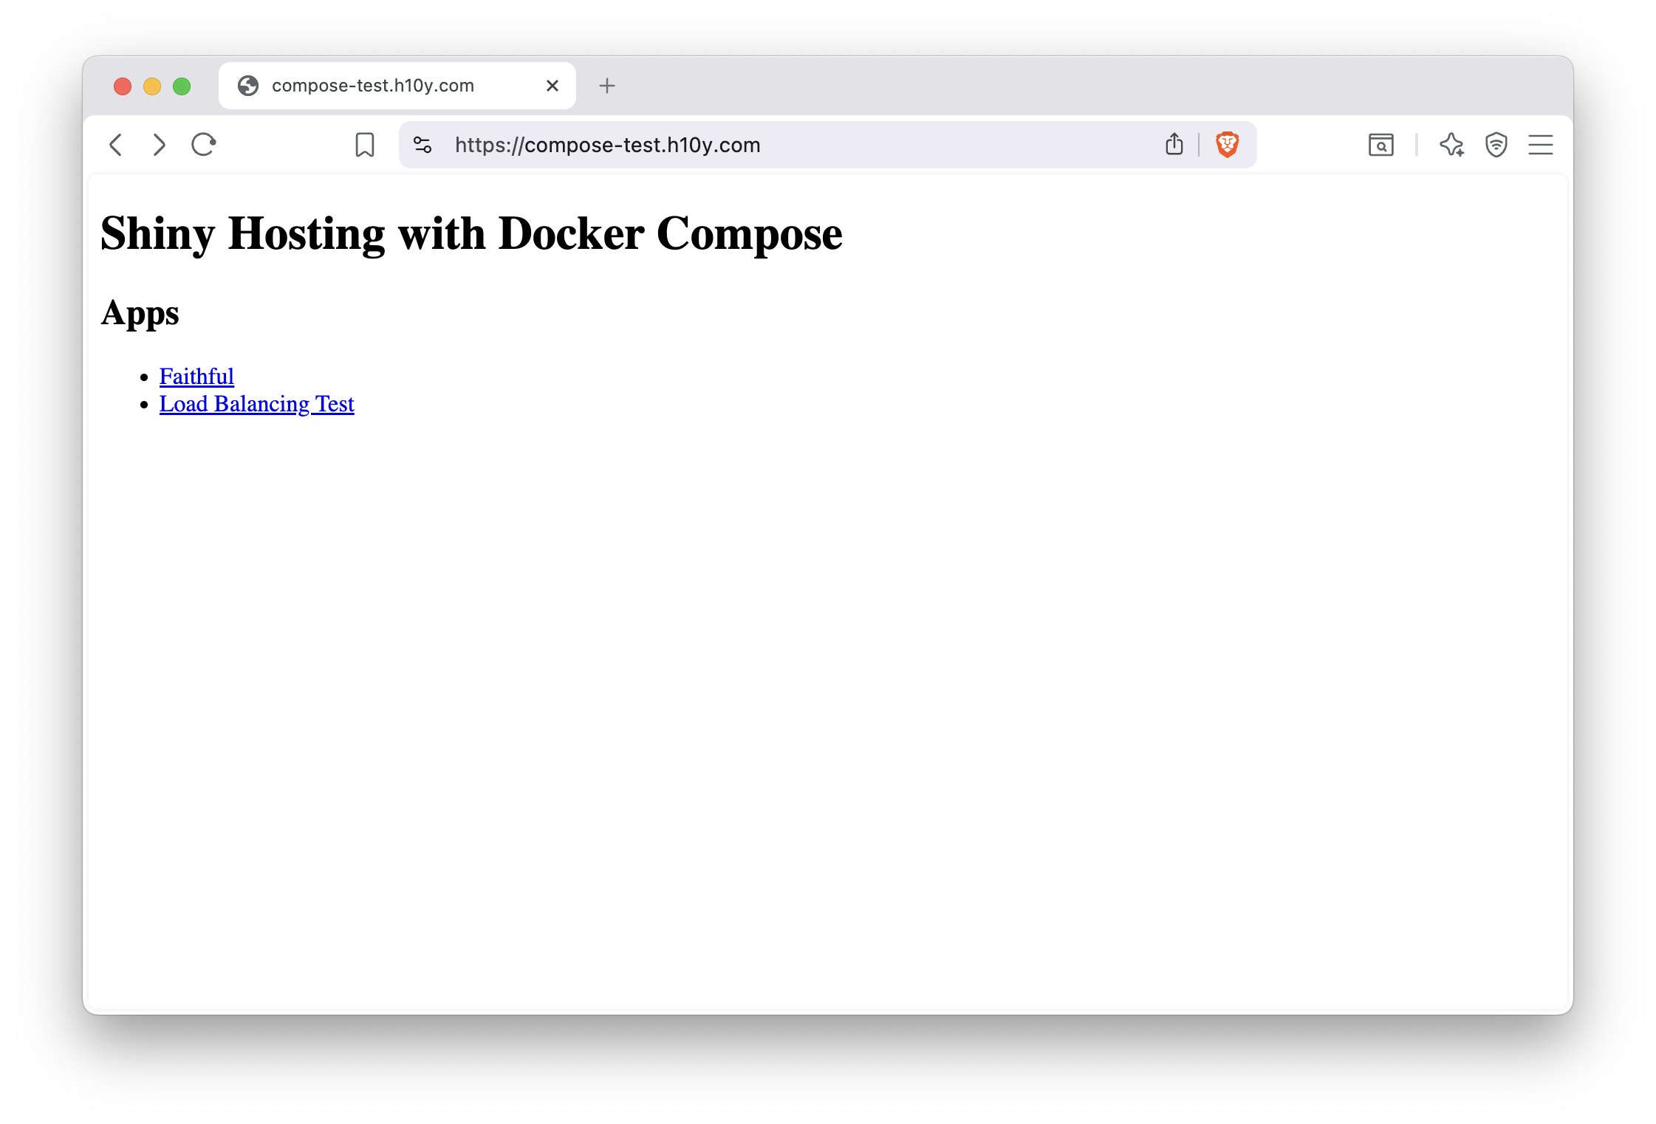The image size is (1656, 1124).
Task: Click the globe favicon in the tab
Action: 248,85
